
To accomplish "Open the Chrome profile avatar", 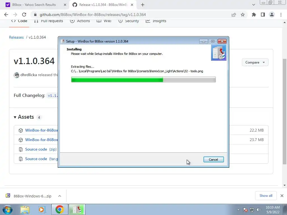I will pos(272,15).
